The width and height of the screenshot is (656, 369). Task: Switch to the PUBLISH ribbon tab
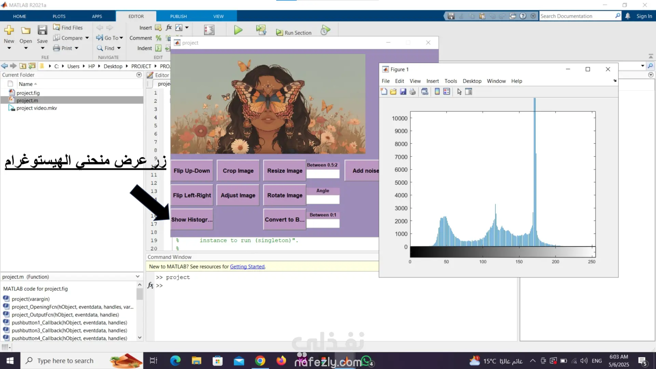pos(178,16)
